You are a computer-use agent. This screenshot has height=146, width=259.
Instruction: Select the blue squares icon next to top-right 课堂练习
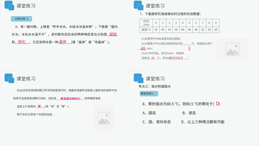(138, 6)
